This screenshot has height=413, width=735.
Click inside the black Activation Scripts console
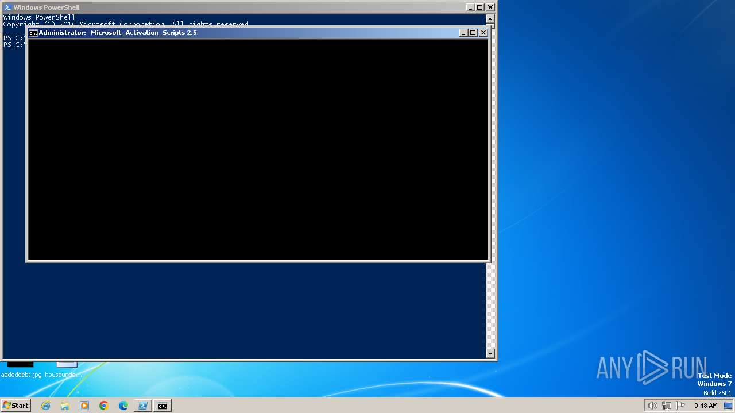click(258, 149)
